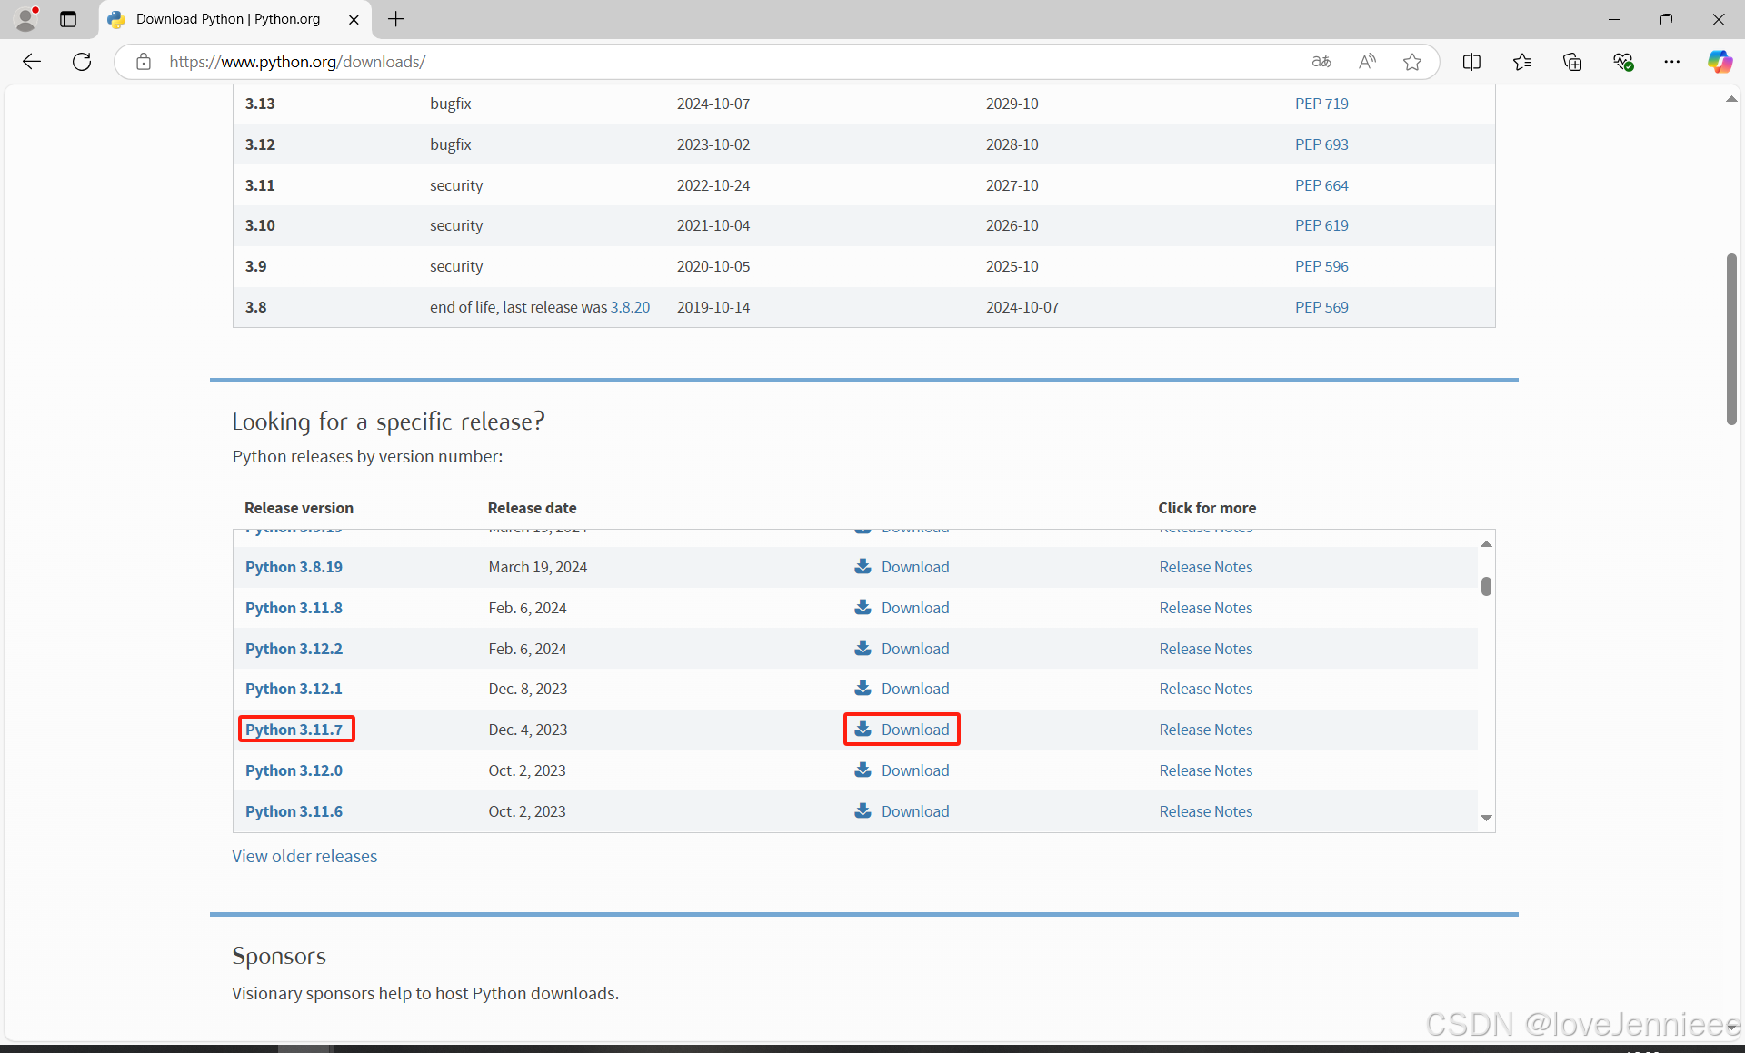Click download icon for Python 3.11.7
This screenshot has height=1053, width=1745.
coord(863,730)
